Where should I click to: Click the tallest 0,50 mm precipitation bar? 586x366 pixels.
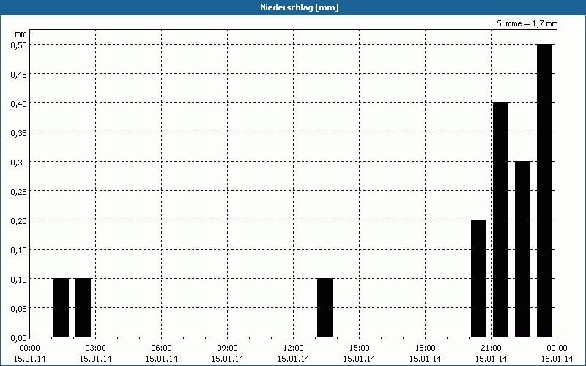pyautogui.click(x=544, y=191)
